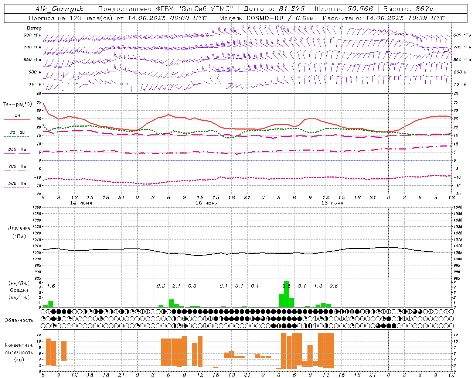Click the 'Широта: 50.566' latitude value
Viewport: 473px width, 378px height.
coord(344,9)
